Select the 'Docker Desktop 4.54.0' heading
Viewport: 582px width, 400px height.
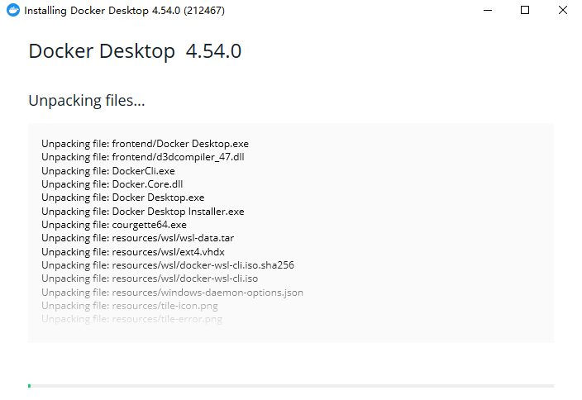tap(135, 51)
